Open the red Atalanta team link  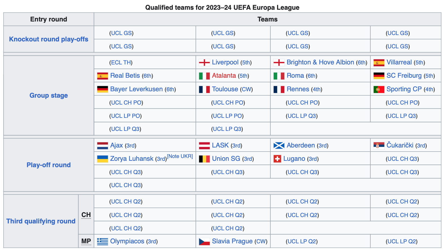(224, 76)
